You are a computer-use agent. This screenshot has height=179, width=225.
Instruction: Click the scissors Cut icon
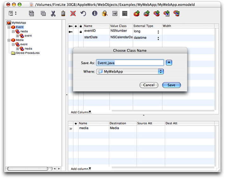click(x=53, y=14)
